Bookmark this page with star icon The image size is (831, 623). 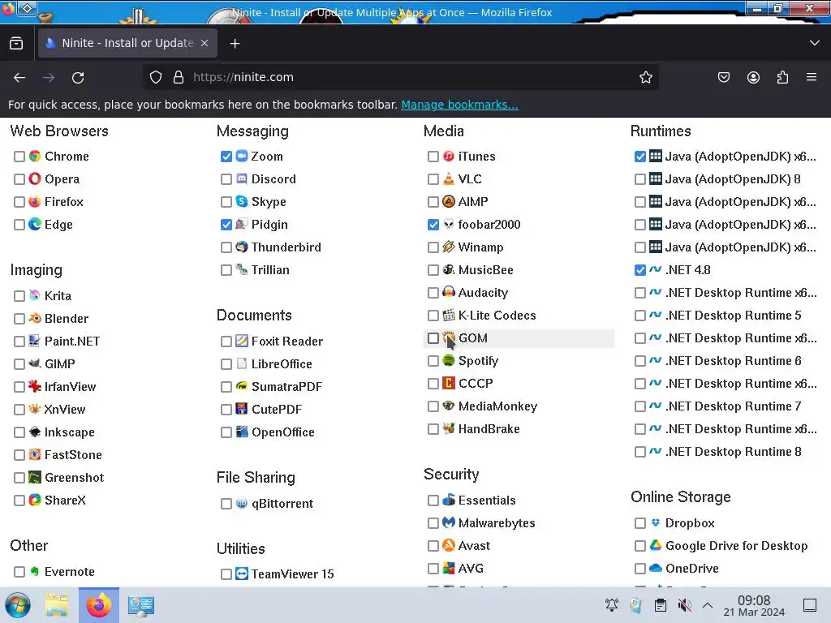coord(645,77)
